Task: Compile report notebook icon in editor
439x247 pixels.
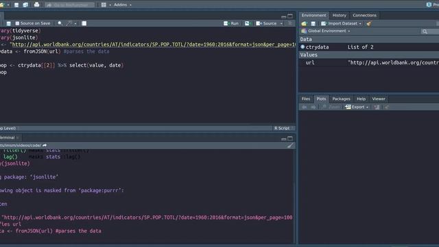Action: click(84, 23)
